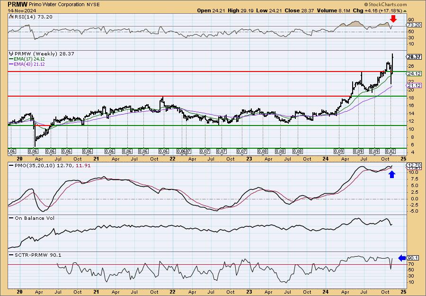Click the 12.70 PMO axis value tag
Image resolution: width=426 pixels, height=296 pixels.
point(414,165)
